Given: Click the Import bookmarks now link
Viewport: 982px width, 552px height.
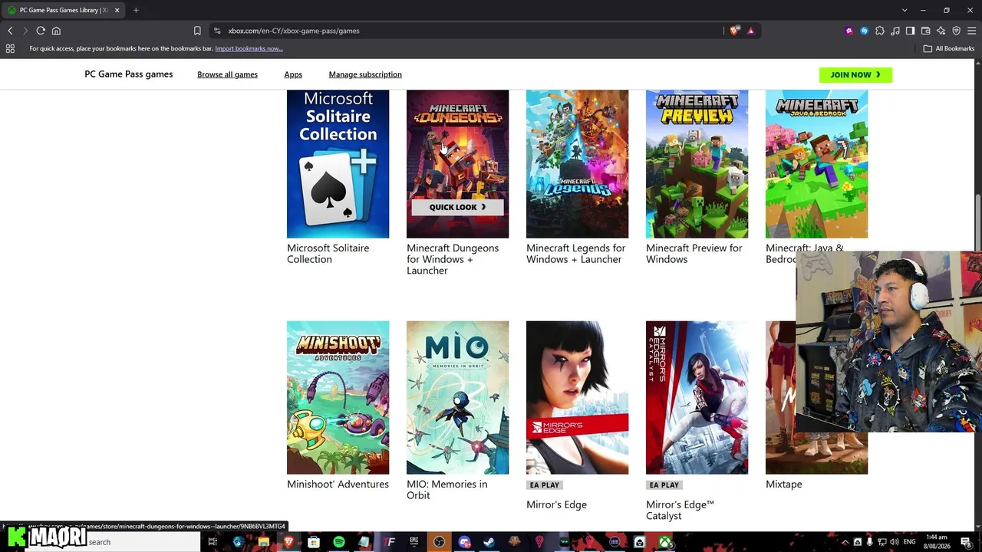Looking at the screenshot, I should [x=249, y=48].
